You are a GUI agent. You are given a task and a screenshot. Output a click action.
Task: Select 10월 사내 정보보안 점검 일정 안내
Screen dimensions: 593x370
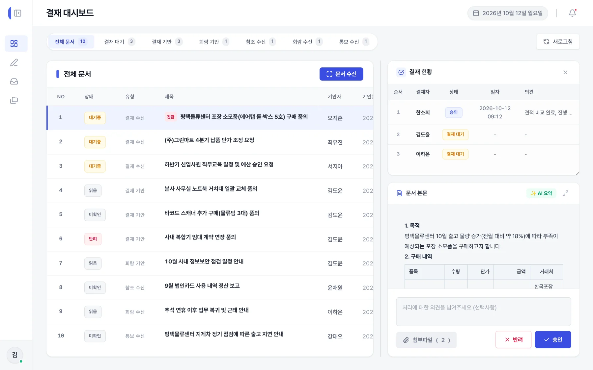tap(210, 263)
